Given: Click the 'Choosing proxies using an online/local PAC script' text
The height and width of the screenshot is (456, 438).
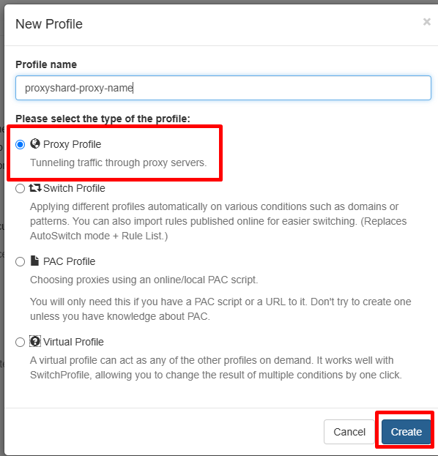Looking at the screenshot, I should tap(144, 280).
